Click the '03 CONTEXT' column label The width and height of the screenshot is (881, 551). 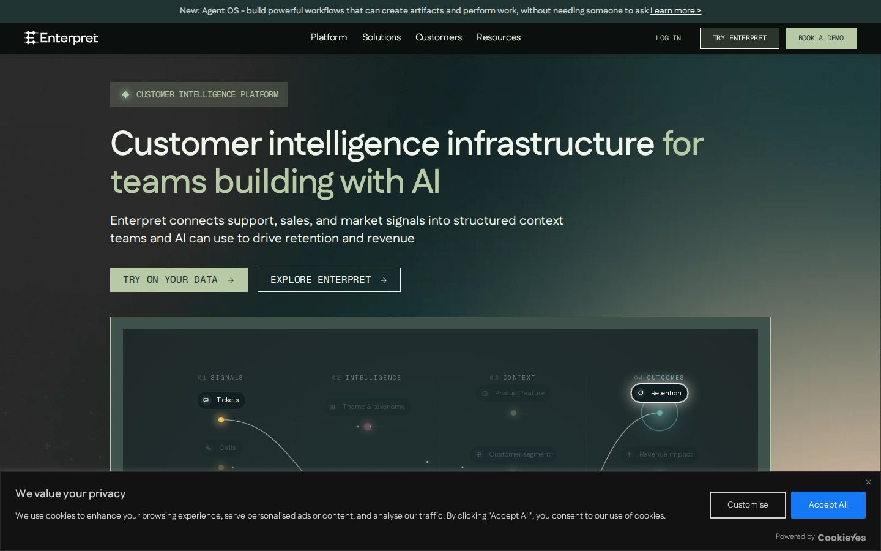click(513, 378)
